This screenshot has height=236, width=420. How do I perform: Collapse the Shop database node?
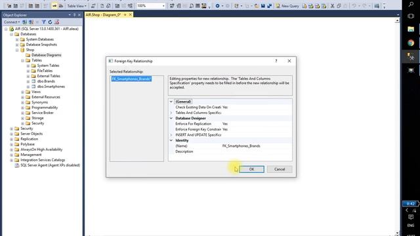[17, 50]
